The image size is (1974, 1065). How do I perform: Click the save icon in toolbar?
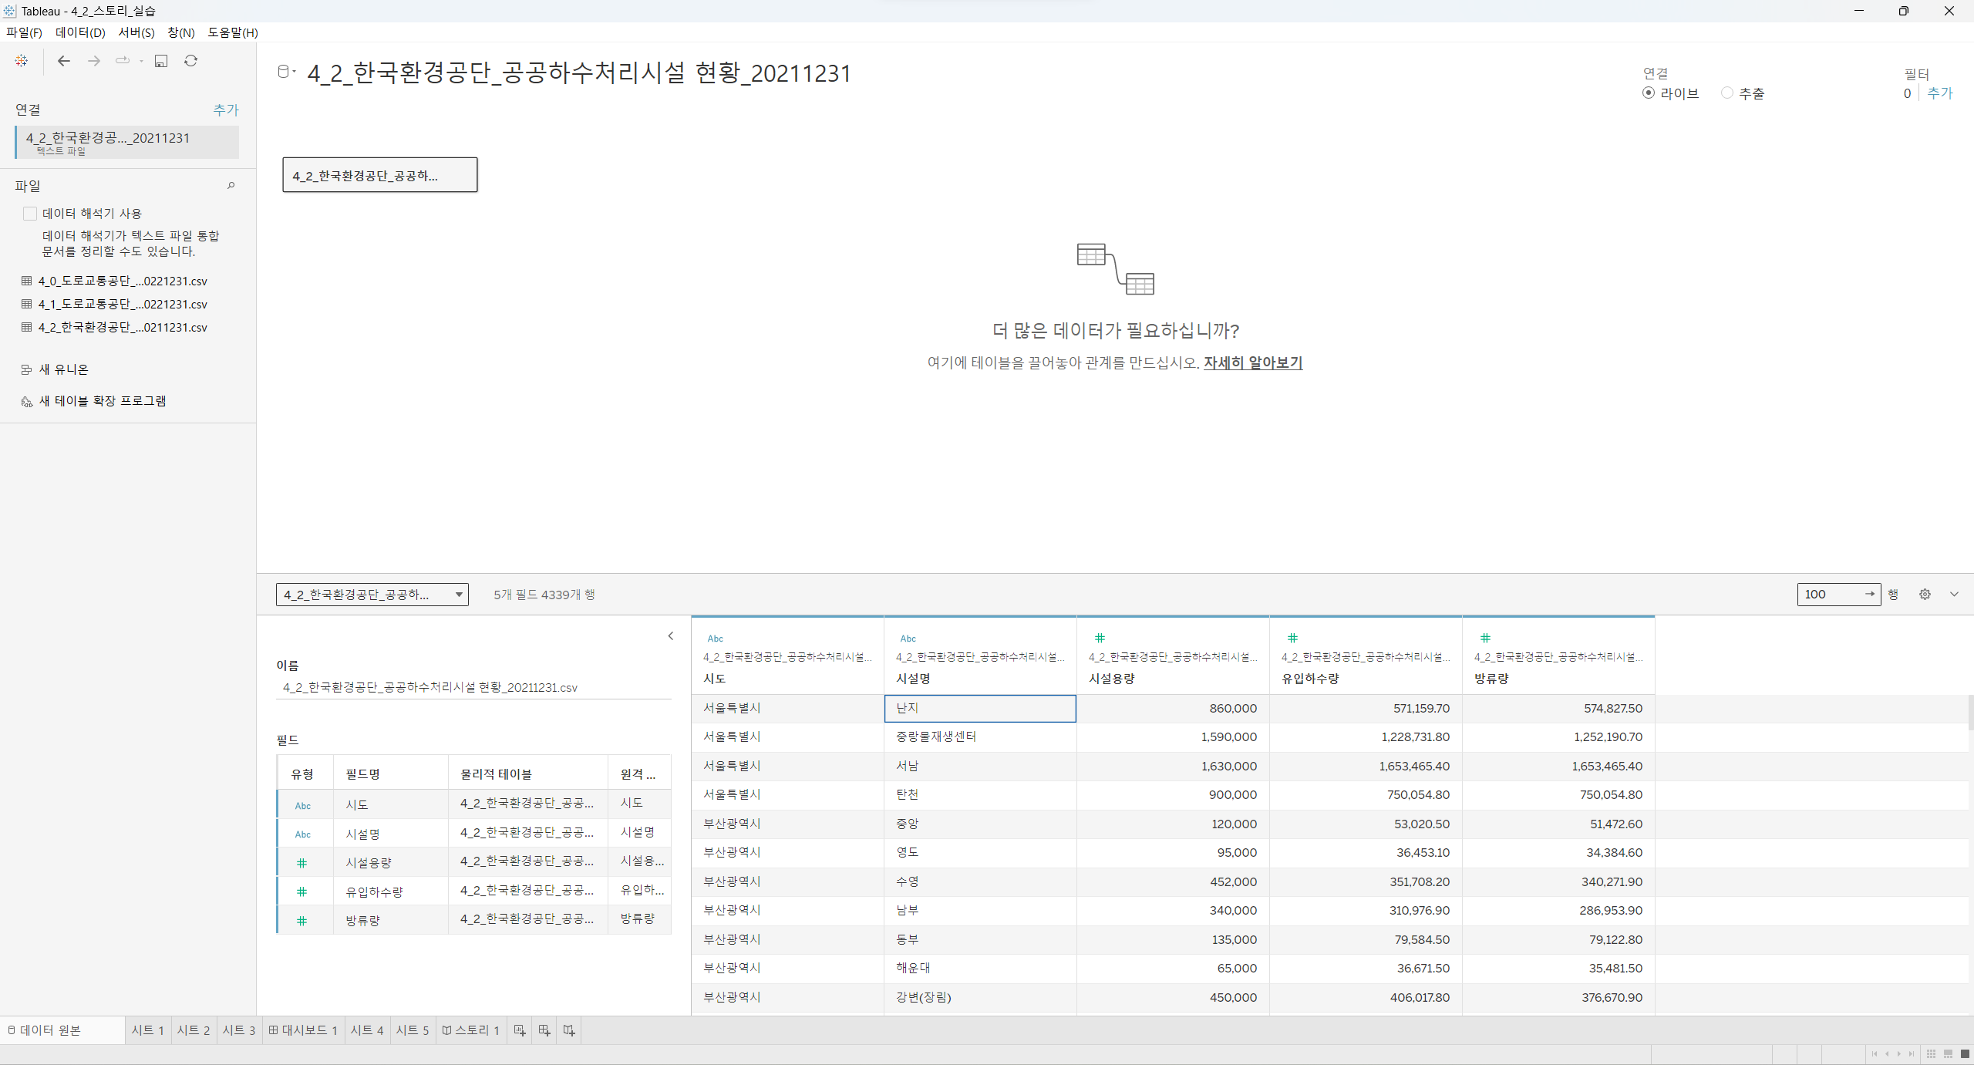pos(161,61)
